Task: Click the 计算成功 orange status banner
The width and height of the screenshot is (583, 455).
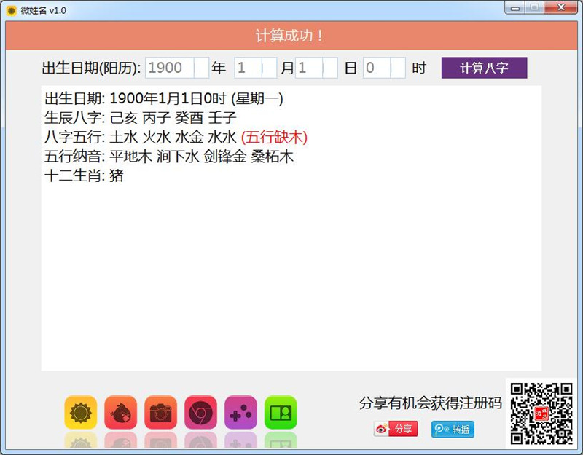Action: pyautogui.click(x=291, y=36)
